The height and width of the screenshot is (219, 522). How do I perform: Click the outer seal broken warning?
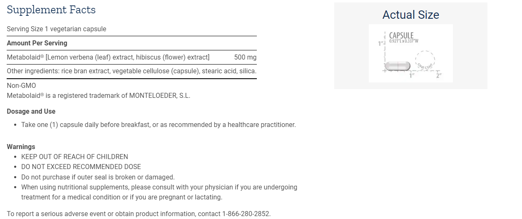click(98, 177)
